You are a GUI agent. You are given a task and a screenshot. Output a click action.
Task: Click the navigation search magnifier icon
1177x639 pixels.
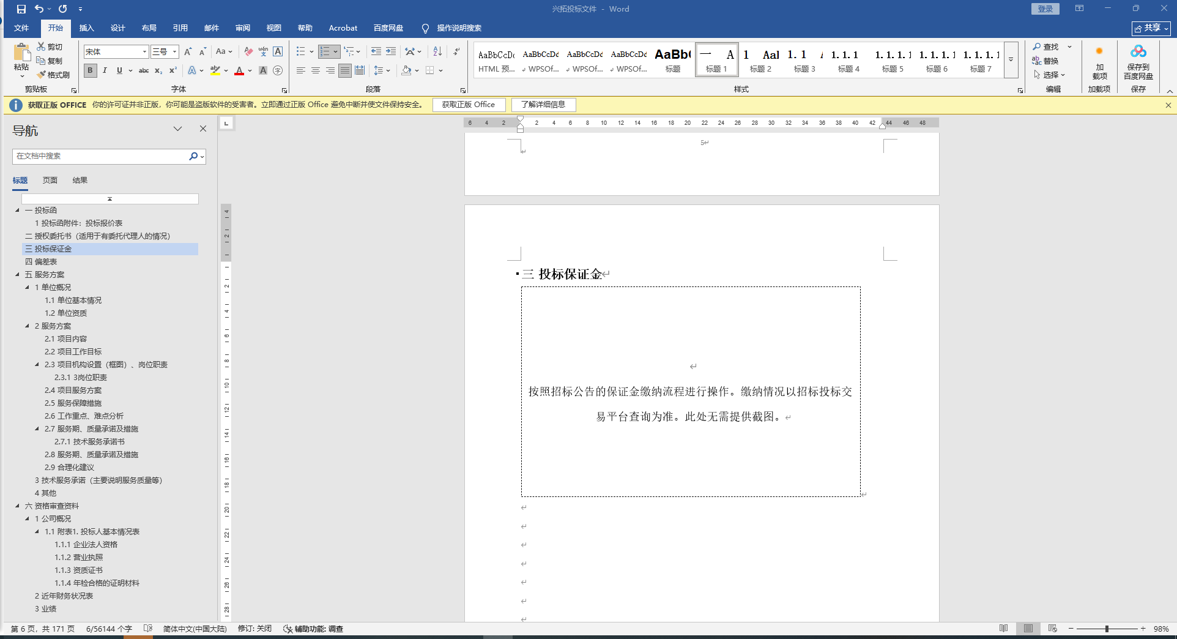(x=193, y=156)
